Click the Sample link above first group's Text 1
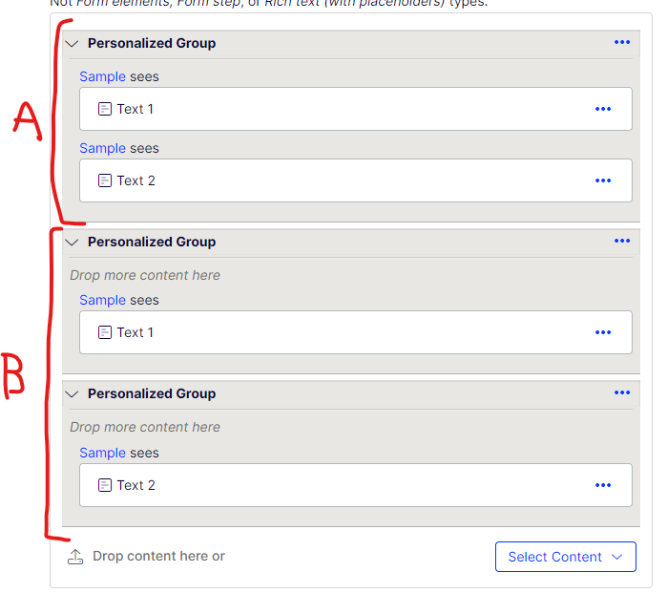The image size is (667, 593). pyautogui.click(x=102, y=76)
